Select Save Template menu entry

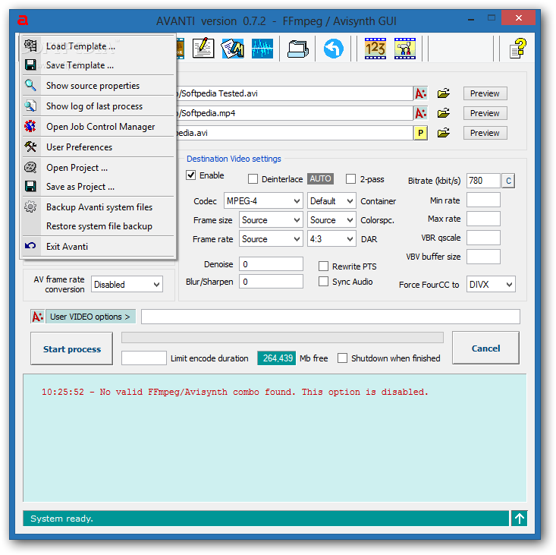(x=98, y=65)
